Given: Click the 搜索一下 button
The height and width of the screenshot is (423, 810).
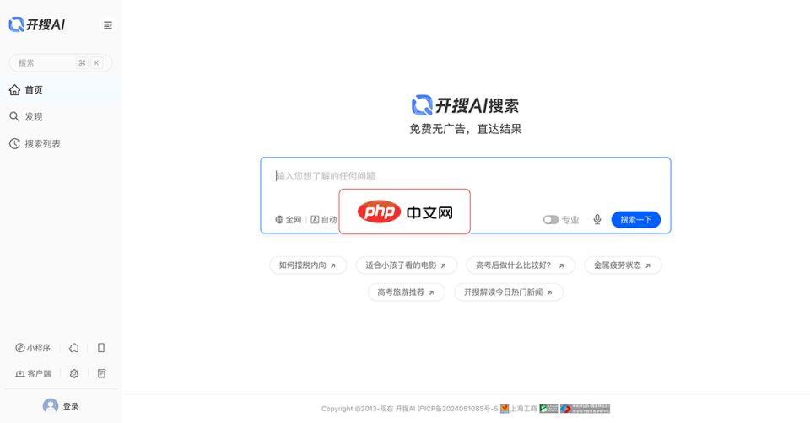Looking at the screenshot, I should click(x=636, y=220).
